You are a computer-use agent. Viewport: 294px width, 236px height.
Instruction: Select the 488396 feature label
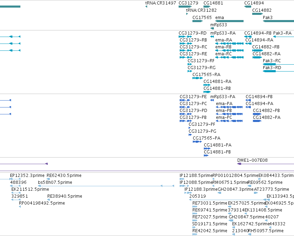(18, 182)
